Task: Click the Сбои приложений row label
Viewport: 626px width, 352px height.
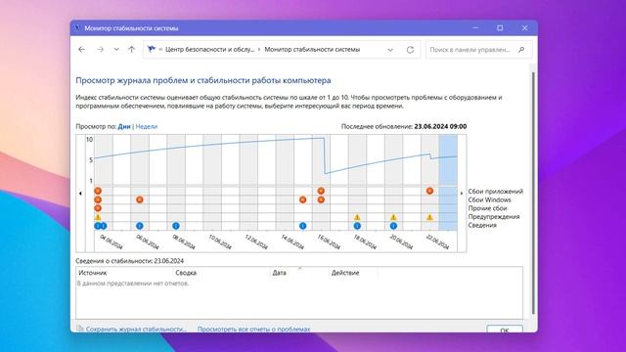Action: tap(496, 192)
